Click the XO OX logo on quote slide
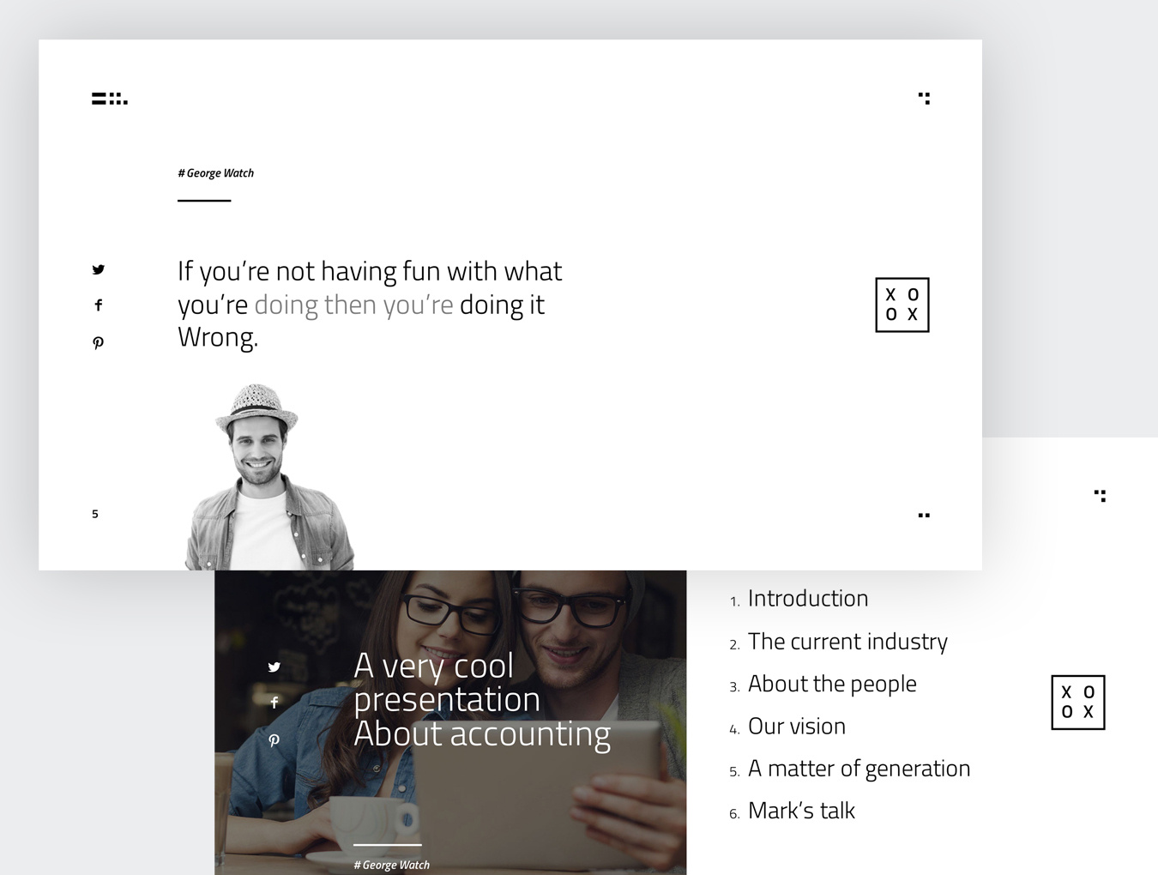1158x875 pixels. [x=902, y=305]
